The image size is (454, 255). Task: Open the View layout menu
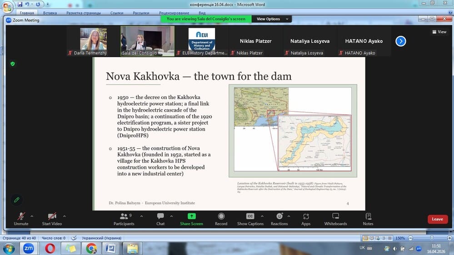439,32
